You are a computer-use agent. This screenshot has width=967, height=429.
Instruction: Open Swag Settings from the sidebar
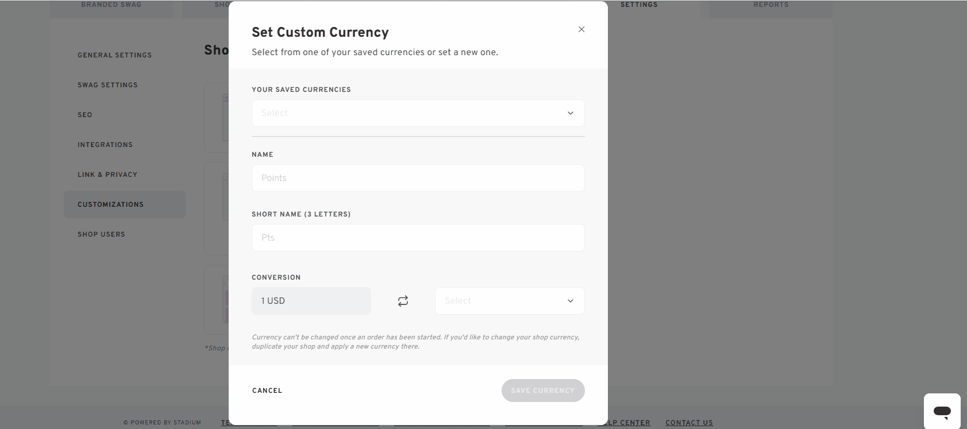(107, 84)
